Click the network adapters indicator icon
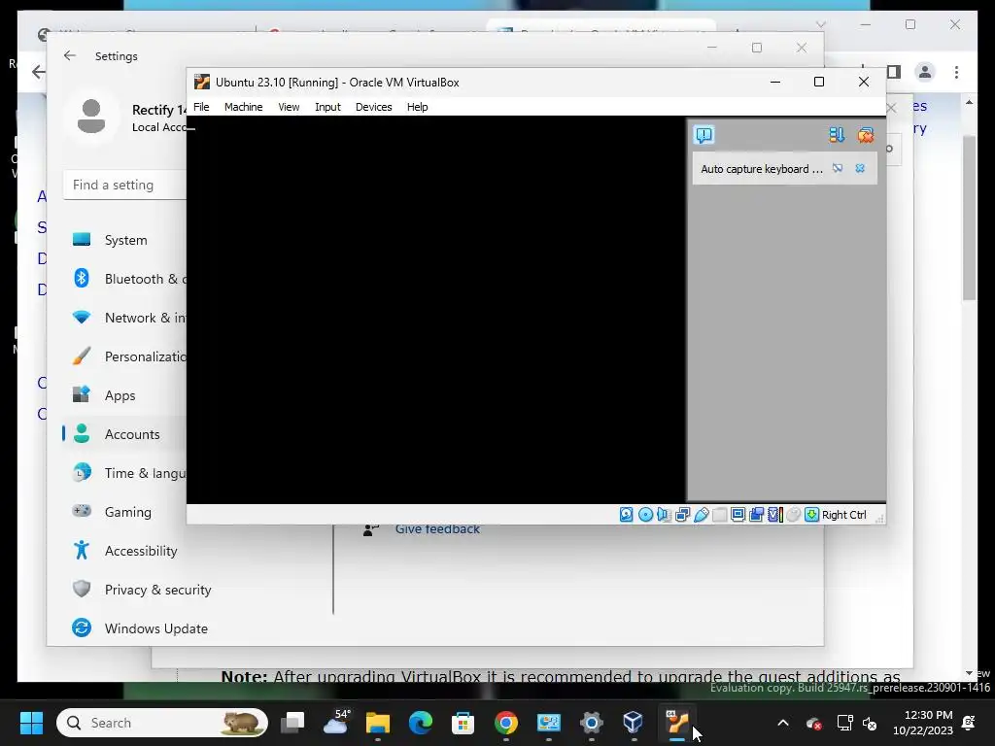Screen dimensions: 995x746 pyautogui.click(x=683, y=515)
